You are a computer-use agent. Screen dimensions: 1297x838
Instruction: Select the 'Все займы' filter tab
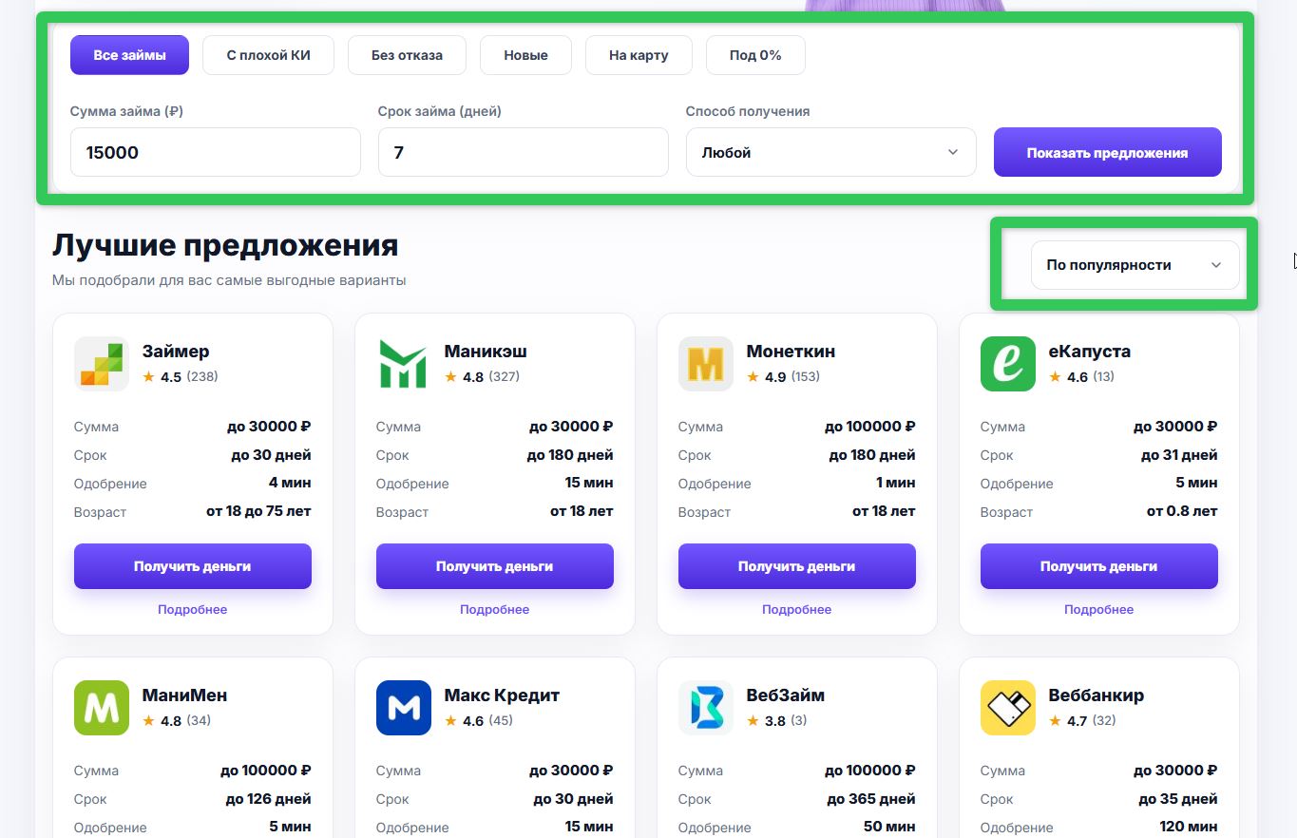coord(129,55)
